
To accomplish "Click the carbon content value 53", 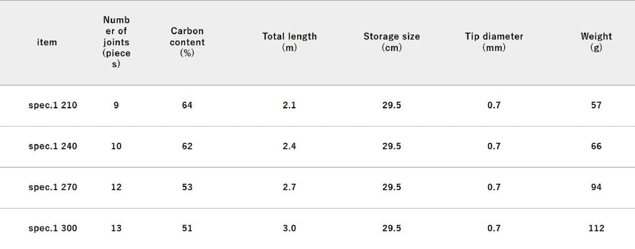I will click(x=187, y=187).
